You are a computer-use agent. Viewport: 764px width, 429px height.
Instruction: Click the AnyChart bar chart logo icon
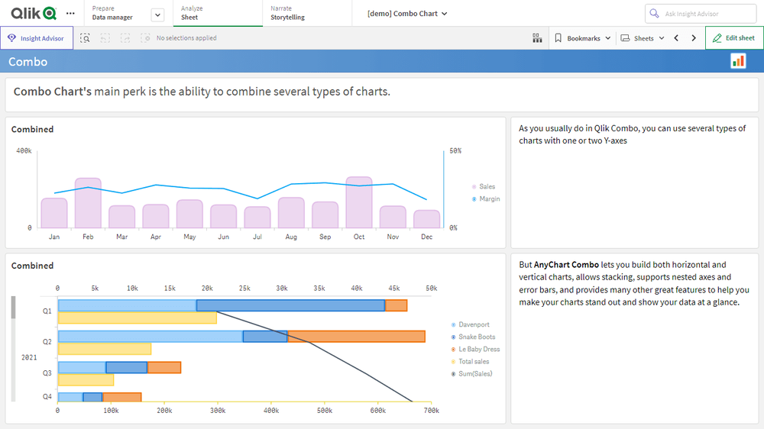[738, 61]
